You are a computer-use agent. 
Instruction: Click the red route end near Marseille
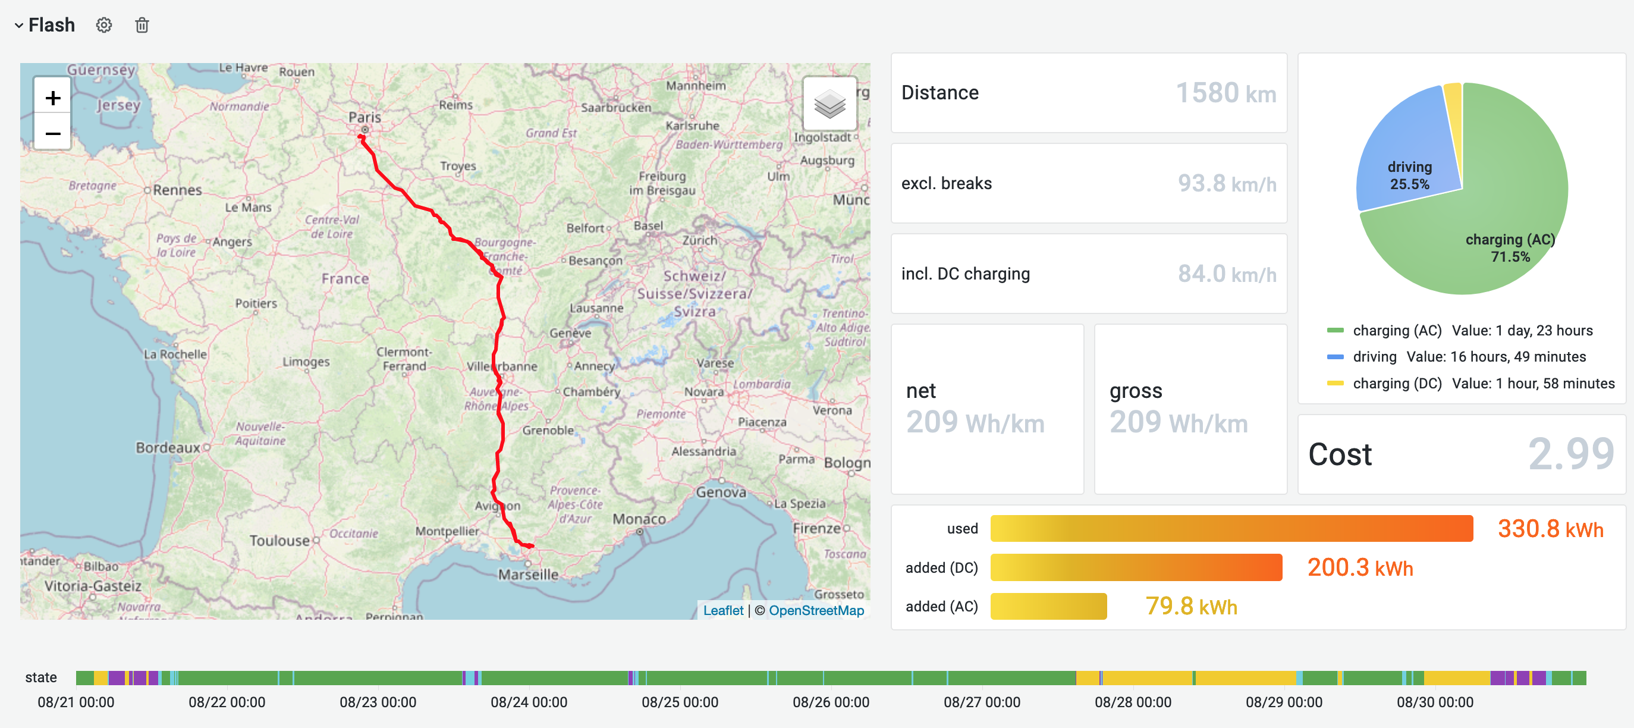pos(529,545)
